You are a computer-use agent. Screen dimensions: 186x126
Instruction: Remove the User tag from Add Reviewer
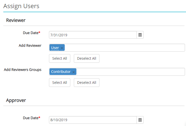pos(62,48)
